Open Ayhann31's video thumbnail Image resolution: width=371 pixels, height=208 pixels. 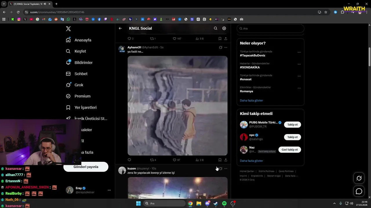[x=177, y=106]
